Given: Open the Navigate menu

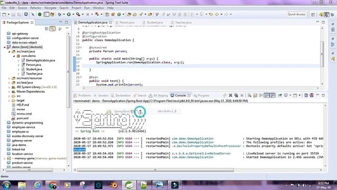Looking at the screenshot, I should tap(51, 8).
